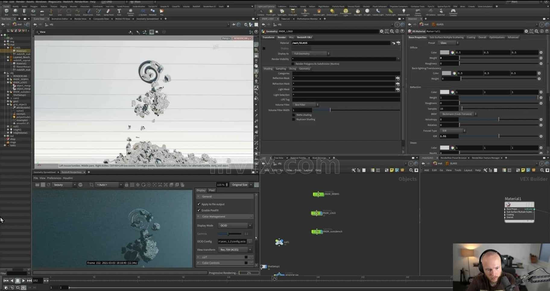Click the material picker icon next to /mat/GLASS

[x=398, y=43]
